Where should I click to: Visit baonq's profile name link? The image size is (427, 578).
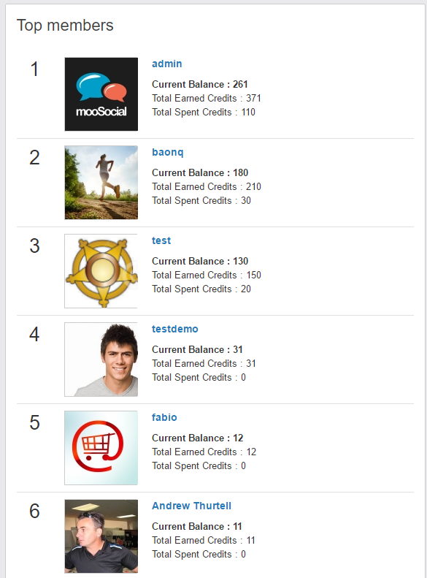pyautogui.click(x=167, y=152)
